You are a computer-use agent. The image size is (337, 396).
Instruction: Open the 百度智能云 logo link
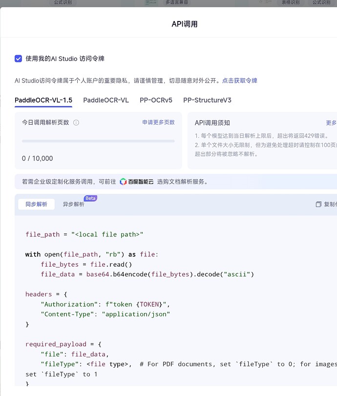point(136,182)
